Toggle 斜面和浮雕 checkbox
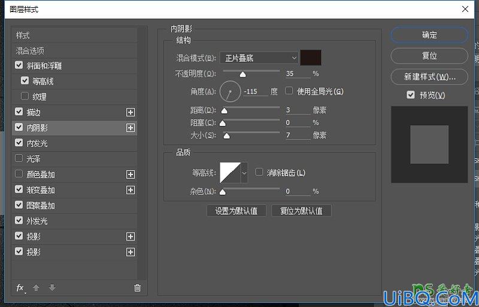Viewport: 479px width, 307px height. [19, 65]
